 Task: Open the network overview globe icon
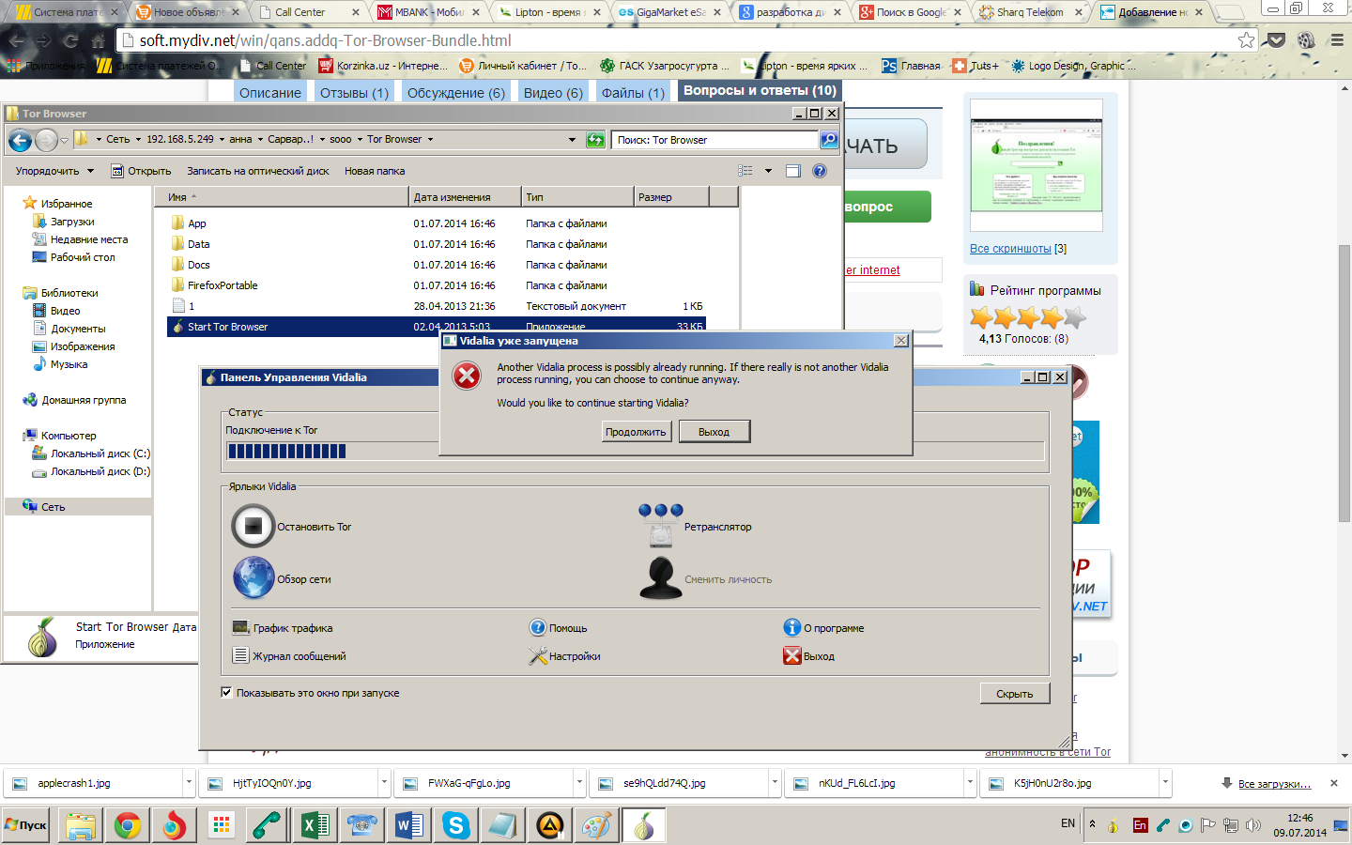253,578
